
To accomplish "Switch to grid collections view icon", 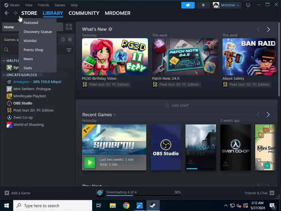I will [69, 27].
